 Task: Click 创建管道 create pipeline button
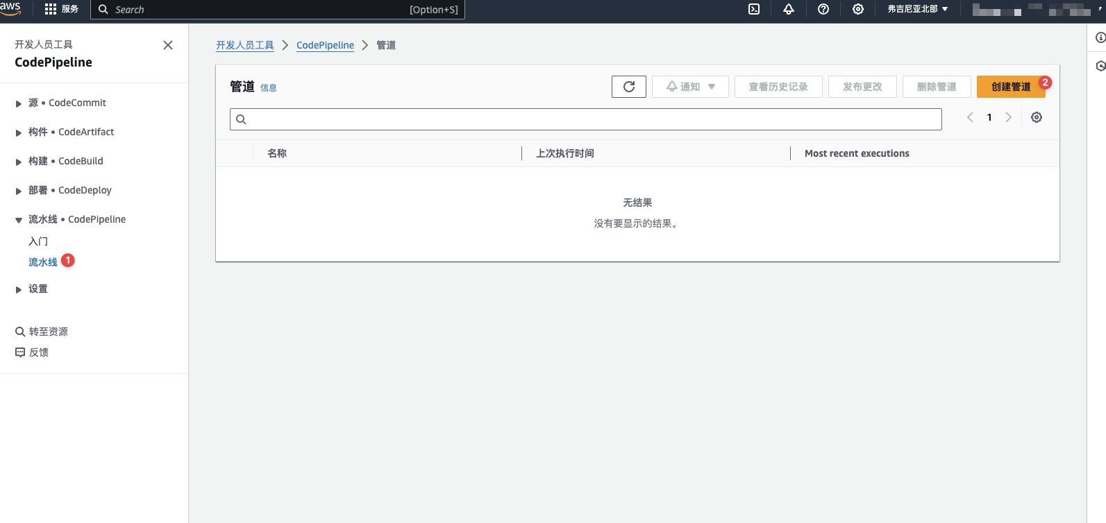point(1011,87)
